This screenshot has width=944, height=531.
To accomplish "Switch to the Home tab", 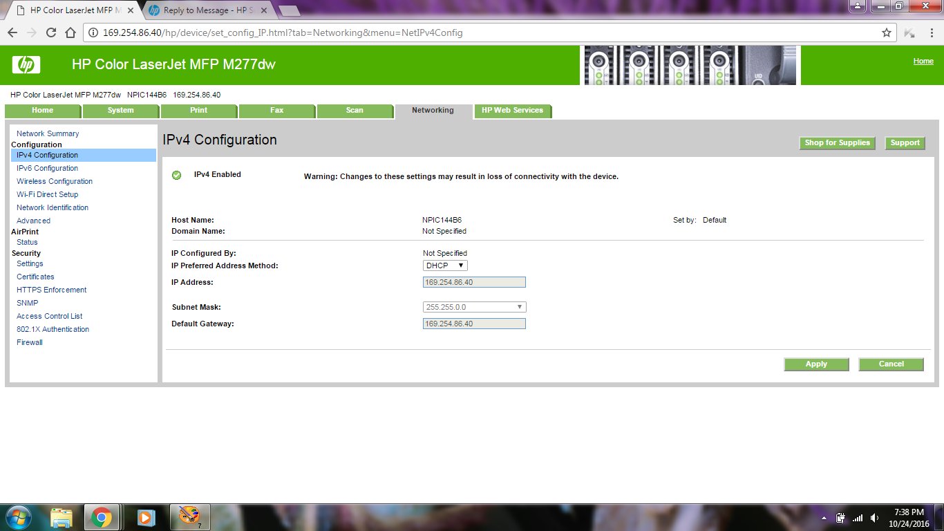I will (x=42, y=111).
